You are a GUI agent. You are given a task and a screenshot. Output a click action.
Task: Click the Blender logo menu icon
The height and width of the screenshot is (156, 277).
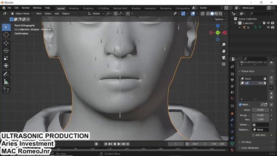point(4,8)
